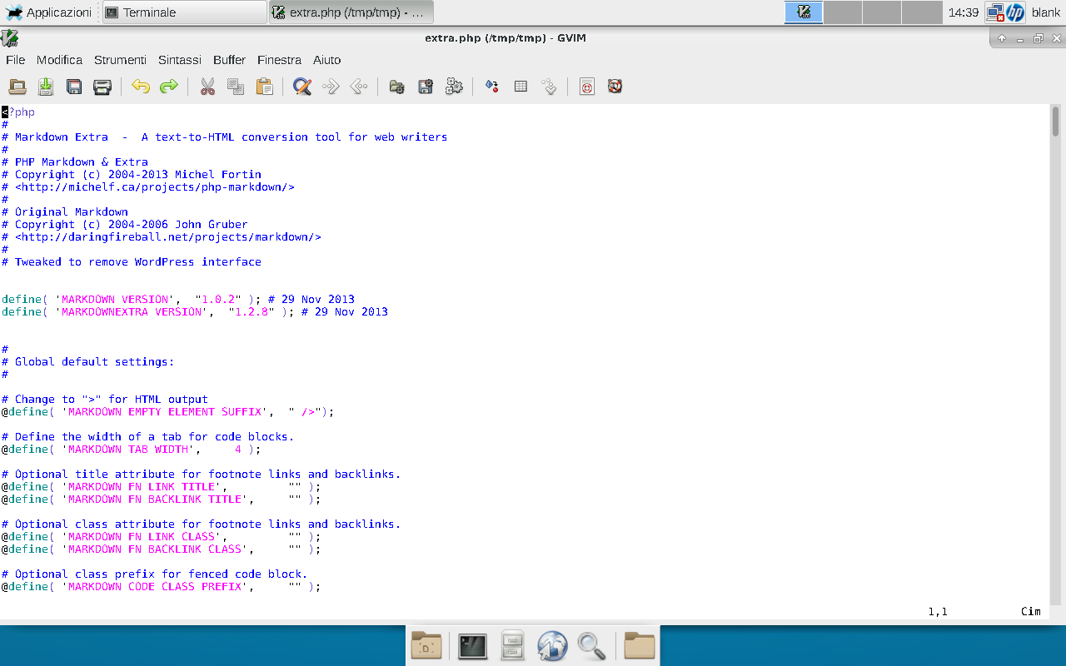Click the 'Cim' status text
The width and height of the screenshot is (1066, 666).
(1031, 612)
